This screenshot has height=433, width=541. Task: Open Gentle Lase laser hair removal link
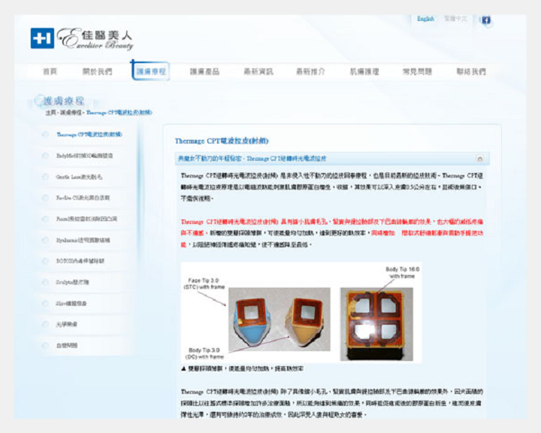click(79, 177)
